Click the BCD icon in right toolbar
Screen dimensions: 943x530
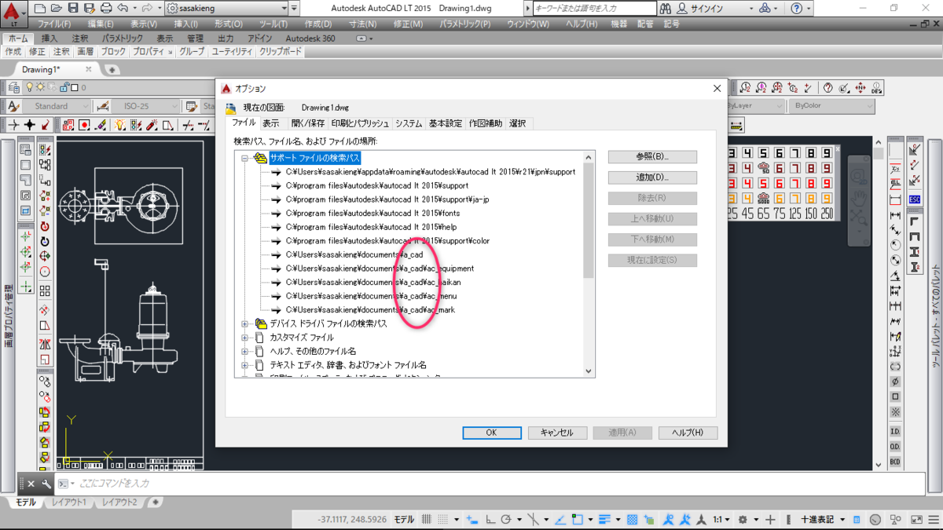tap(895, 462)
